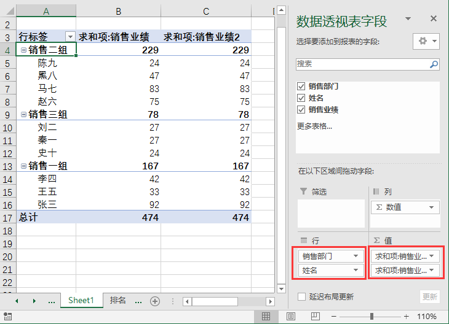449x324 pixels.
Task: Open the field list tools gear menu
Action: 426,41
